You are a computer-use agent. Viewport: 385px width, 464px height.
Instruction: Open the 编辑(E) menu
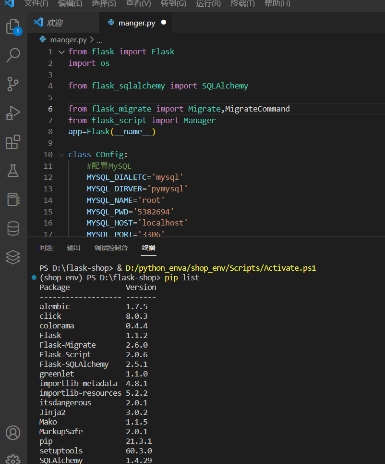click(70, 3)
